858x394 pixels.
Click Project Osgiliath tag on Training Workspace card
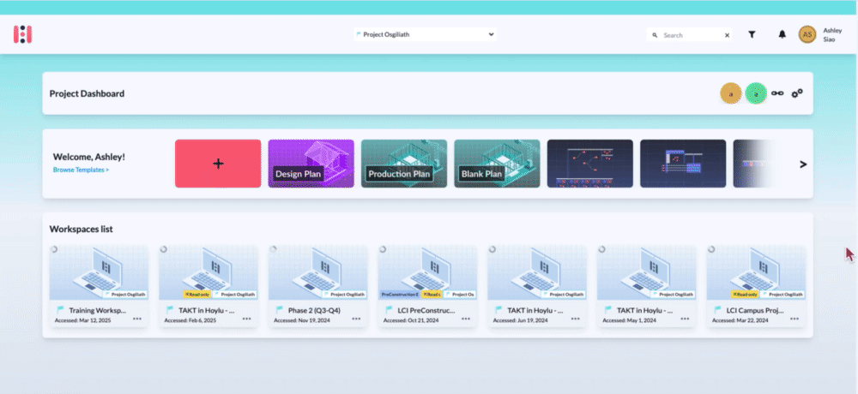click(126, 294)
